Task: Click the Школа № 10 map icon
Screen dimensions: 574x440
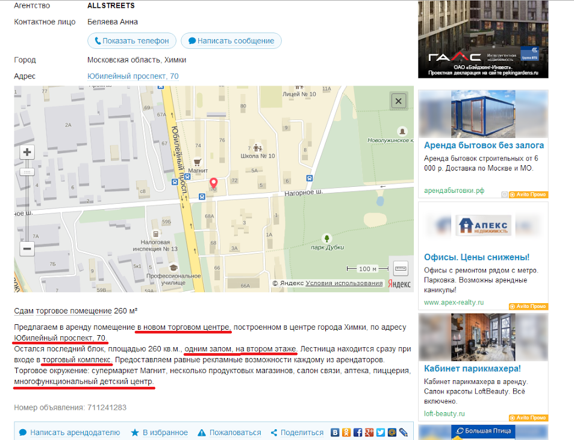Action: (258, 148)
